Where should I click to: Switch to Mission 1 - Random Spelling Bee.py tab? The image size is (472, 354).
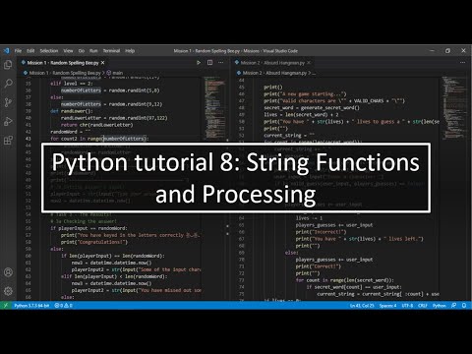pyautogui.click(x=63, y=63)
